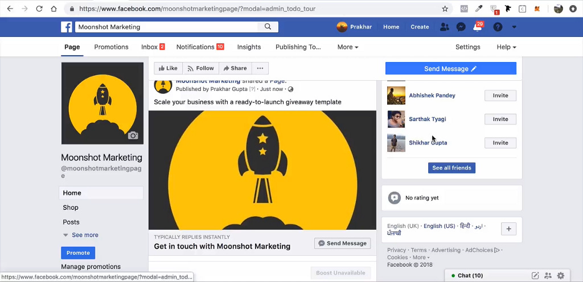
Task: Invite Abhishek Pandey
Action: (x=500, y=96)
